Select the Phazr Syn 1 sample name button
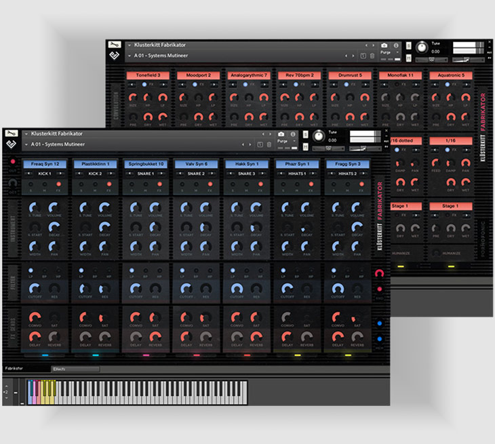This screenshot has height=444, width=495. 297,164
